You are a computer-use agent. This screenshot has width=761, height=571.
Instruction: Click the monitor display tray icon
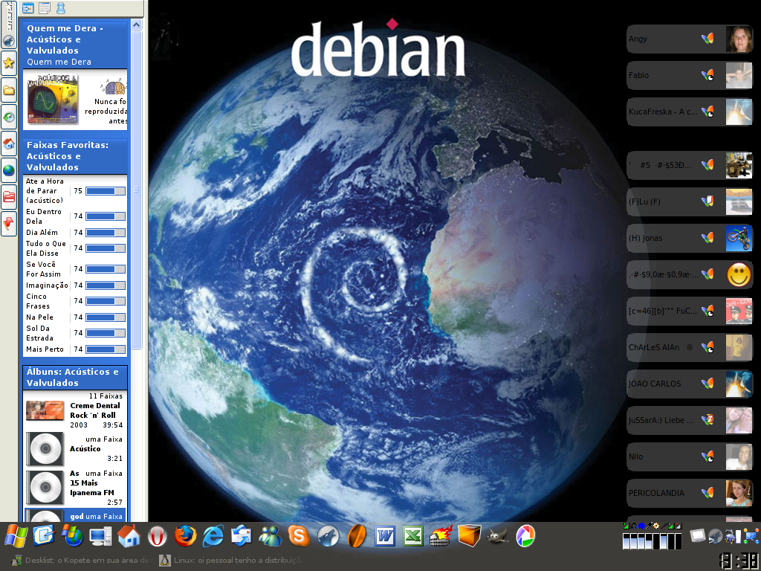(x=697, y=536)
